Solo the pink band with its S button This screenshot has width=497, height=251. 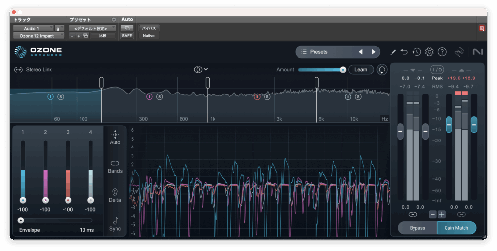click(159, 97)
